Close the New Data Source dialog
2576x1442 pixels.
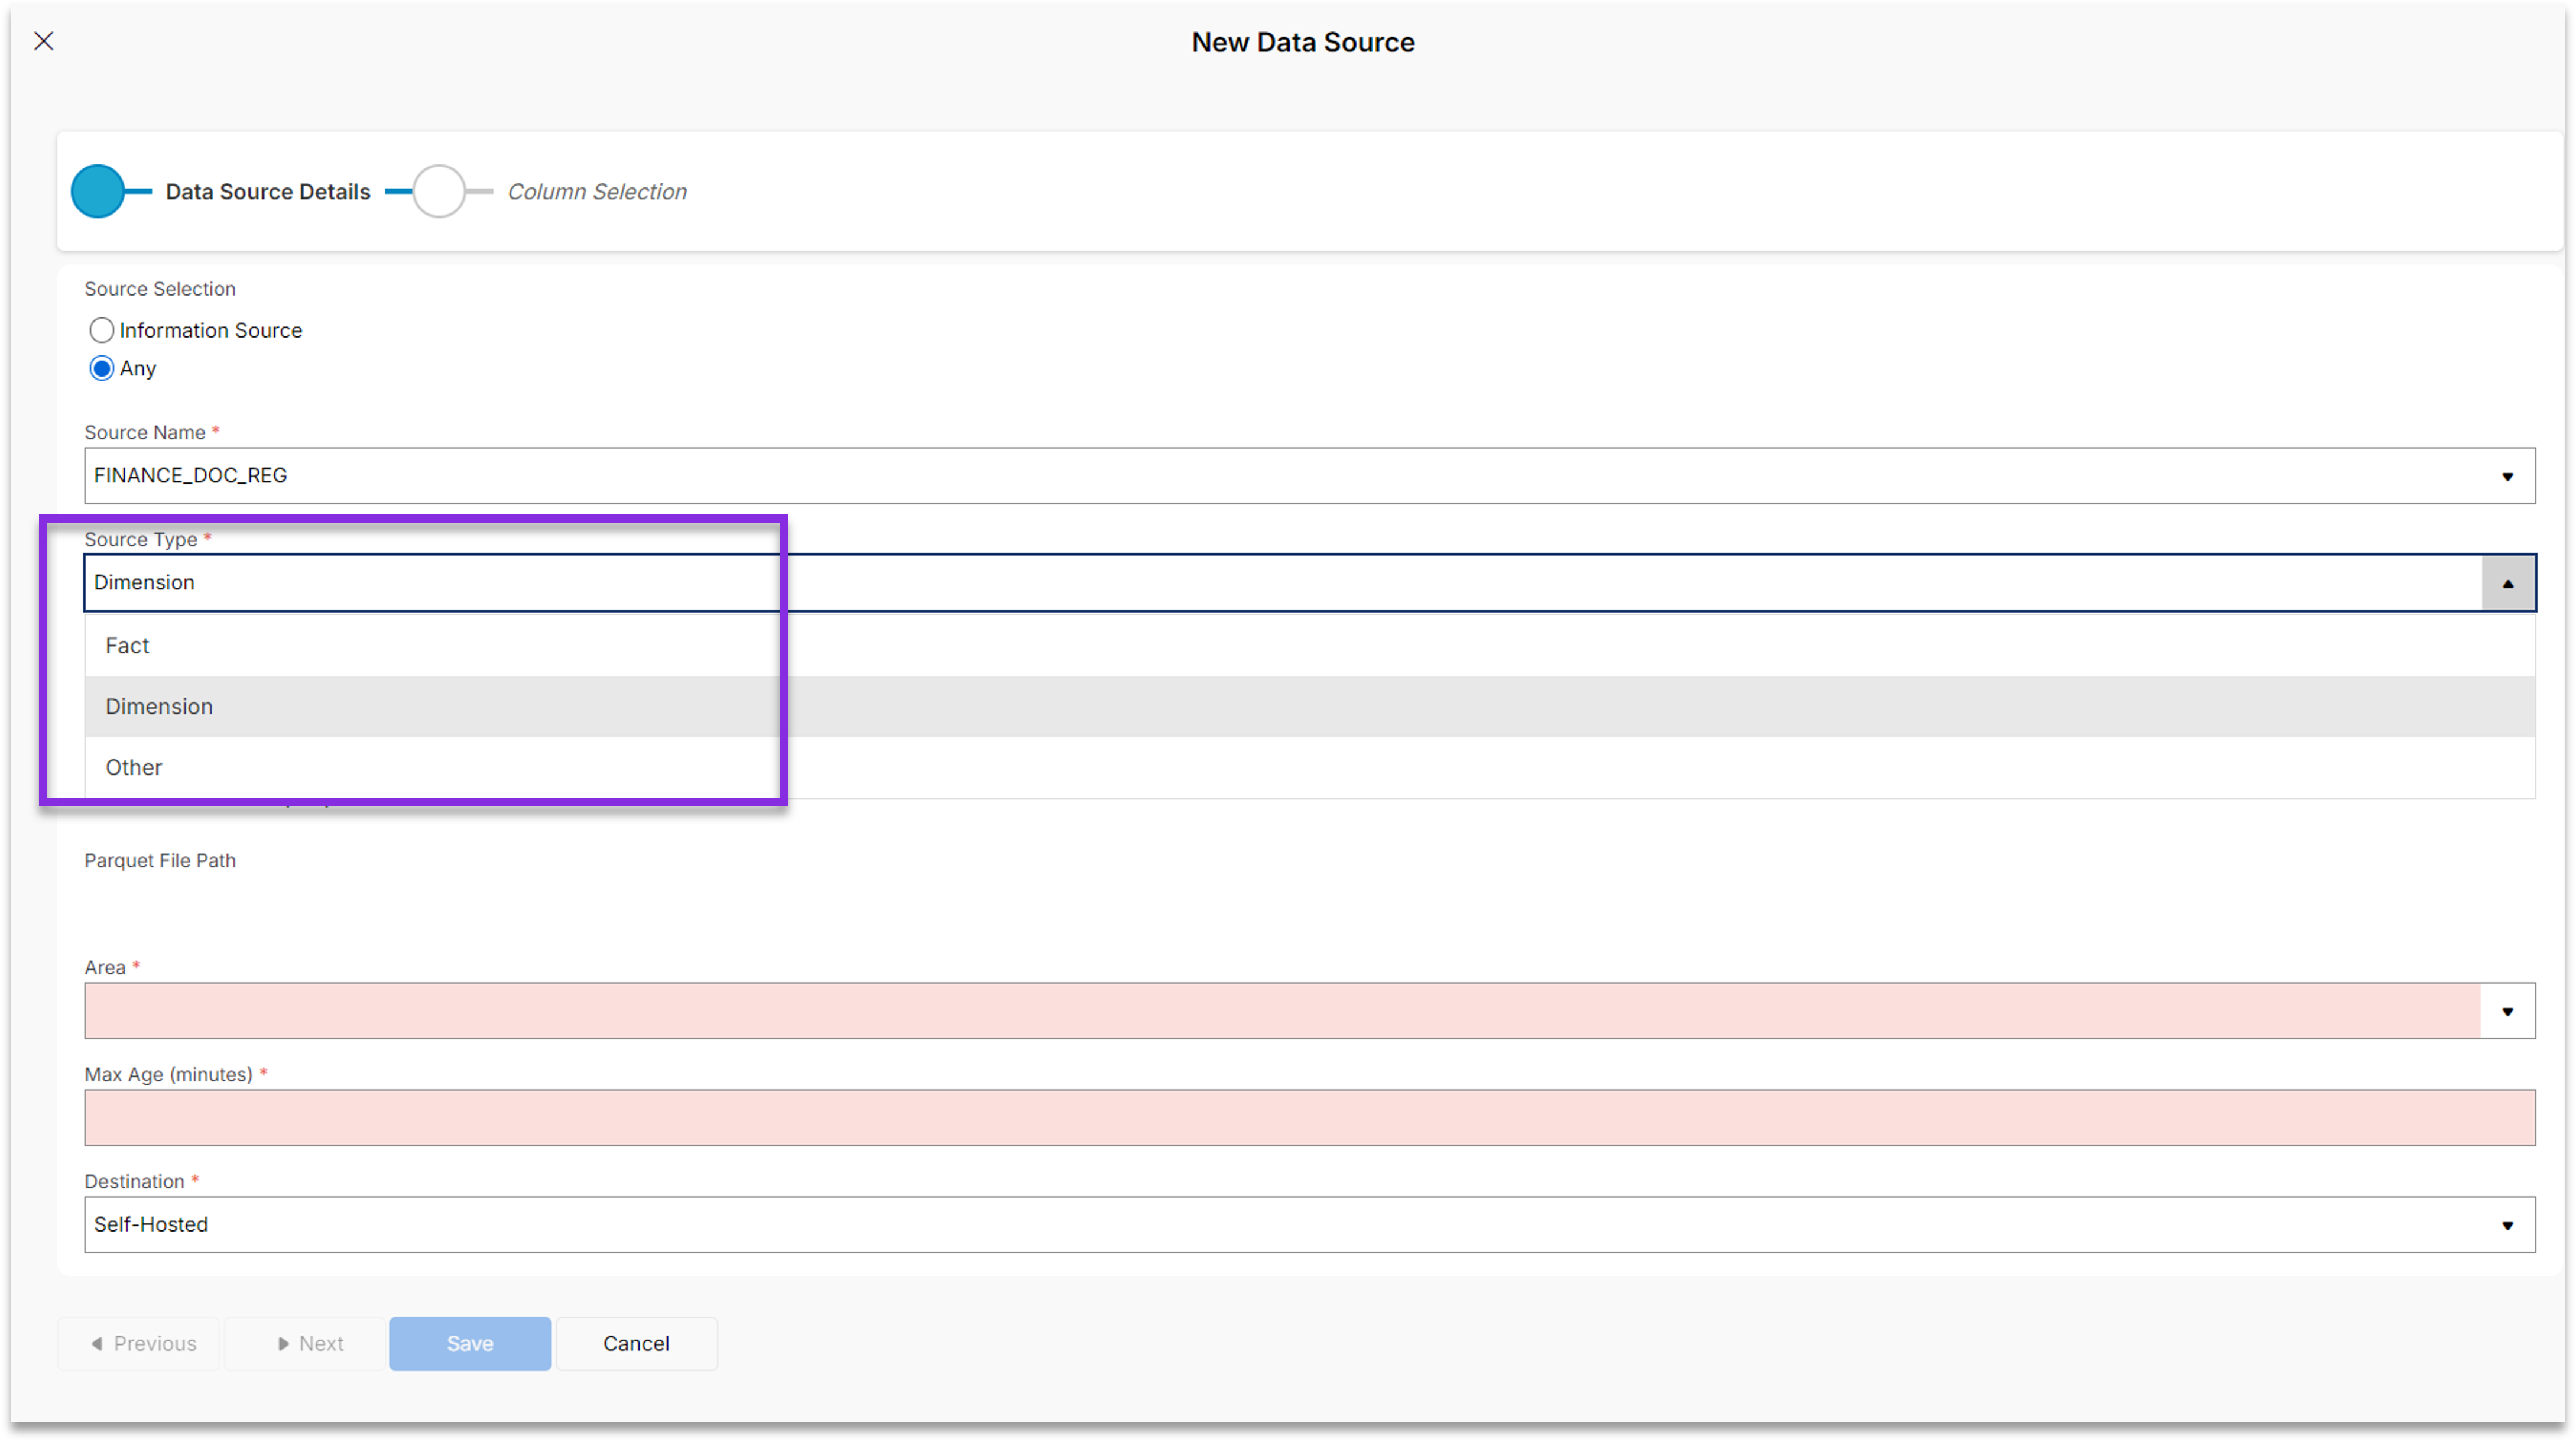44,41
